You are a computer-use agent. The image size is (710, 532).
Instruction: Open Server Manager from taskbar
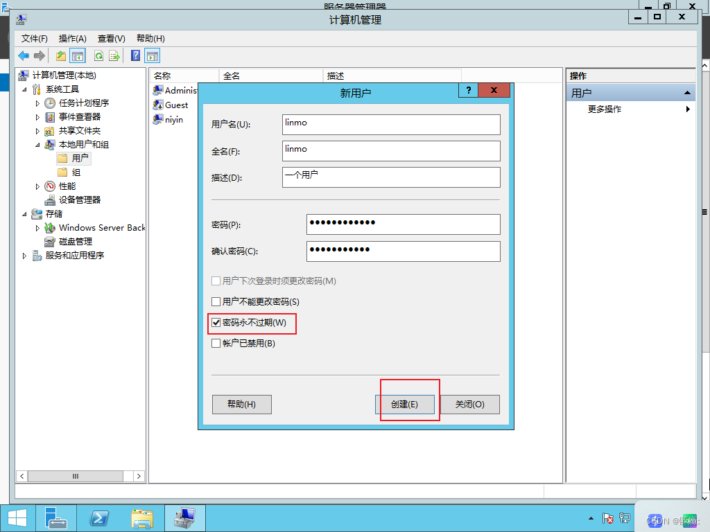coord(56,518)
